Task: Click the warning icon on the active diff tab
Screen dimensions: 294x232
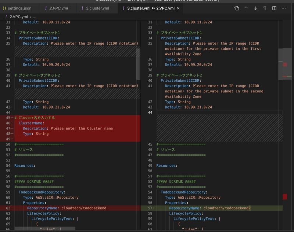Action: click(x=124, y=8)
